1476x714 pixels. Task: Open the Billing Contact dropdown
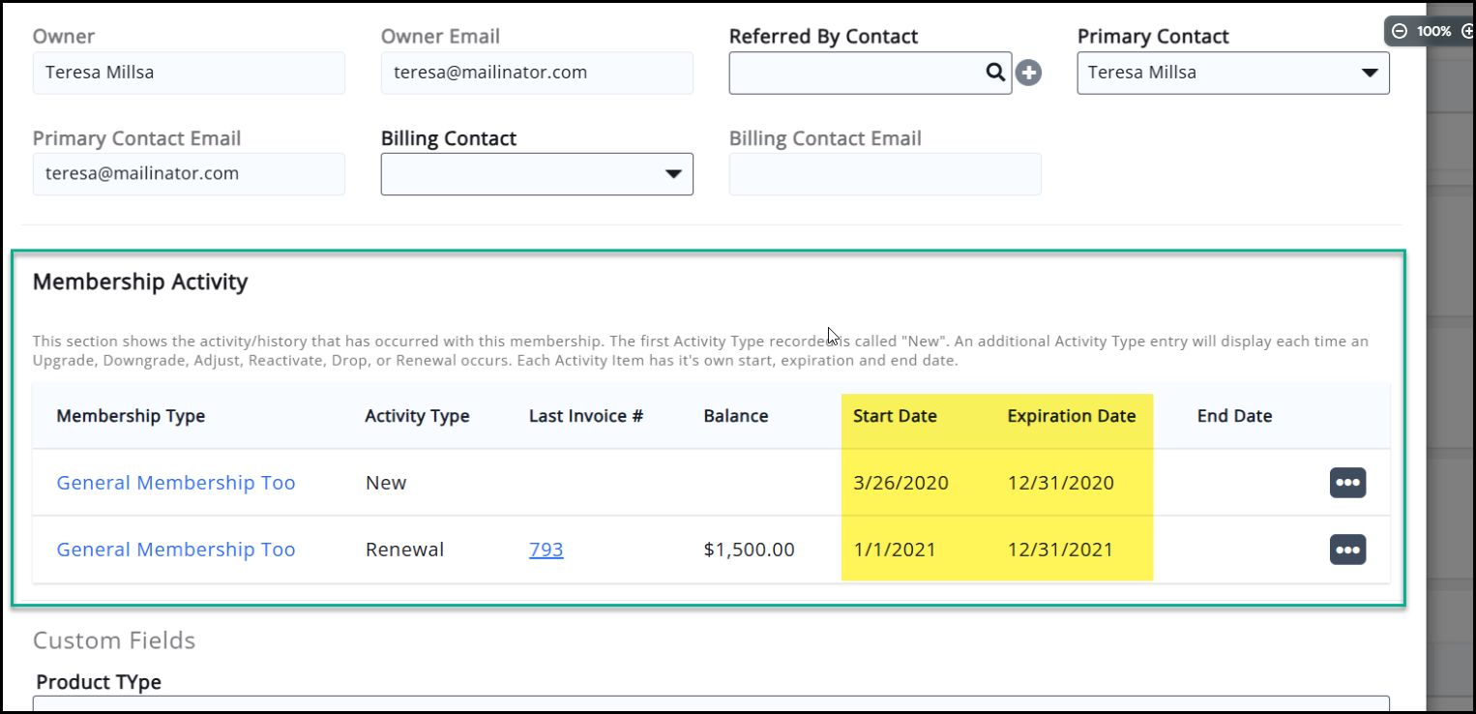672,174
